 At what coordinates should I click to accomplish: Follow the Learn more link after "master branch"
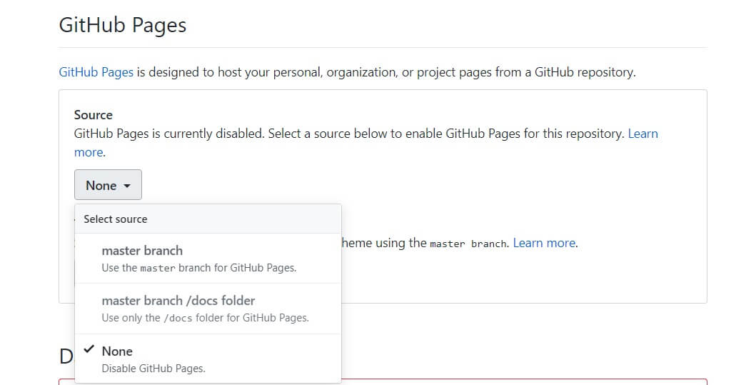545,243
